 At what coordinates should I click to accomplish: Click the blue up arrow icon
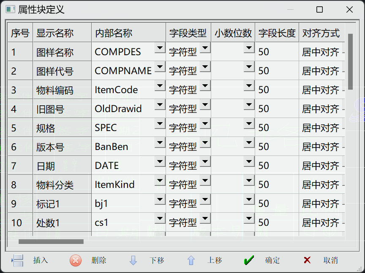pyautogui.click(x=191, y=260)
